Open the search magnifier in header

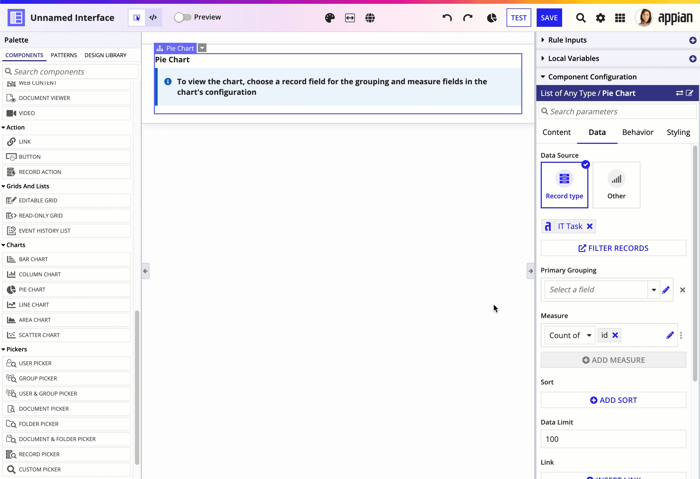pyautogui.click(x=581, y=18)
